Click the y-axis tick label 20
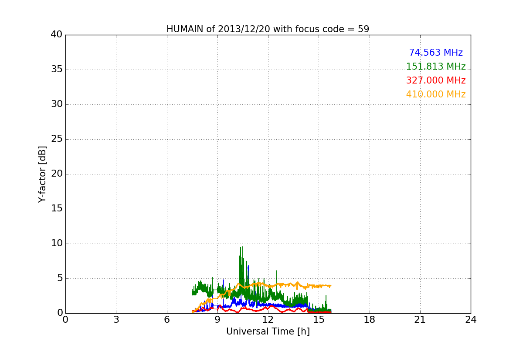 tap(57, 174)
